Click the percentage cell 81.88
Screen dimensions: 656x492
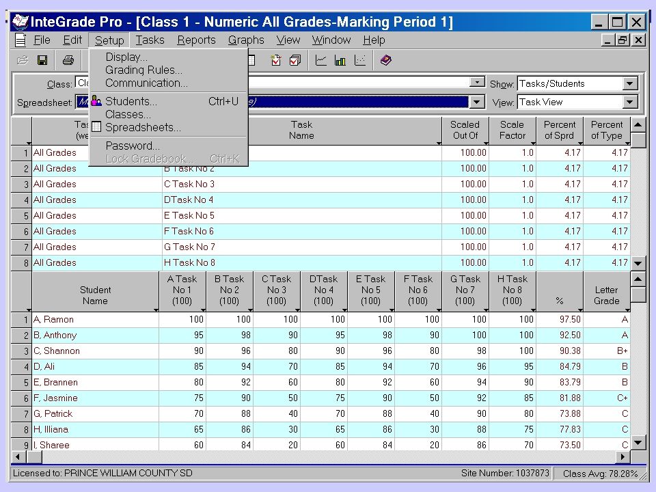[x=560, y=398]
